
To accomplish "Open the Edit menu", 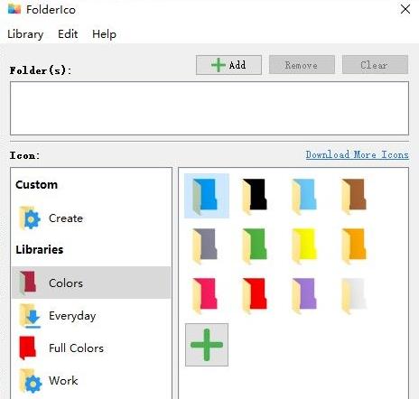I will pos(68,34).
